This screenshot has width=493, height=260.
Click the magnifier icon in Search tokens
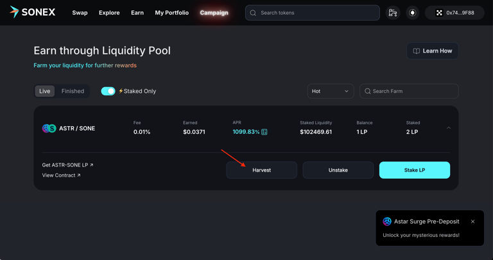pyautogui.click(x=253, y=13)
